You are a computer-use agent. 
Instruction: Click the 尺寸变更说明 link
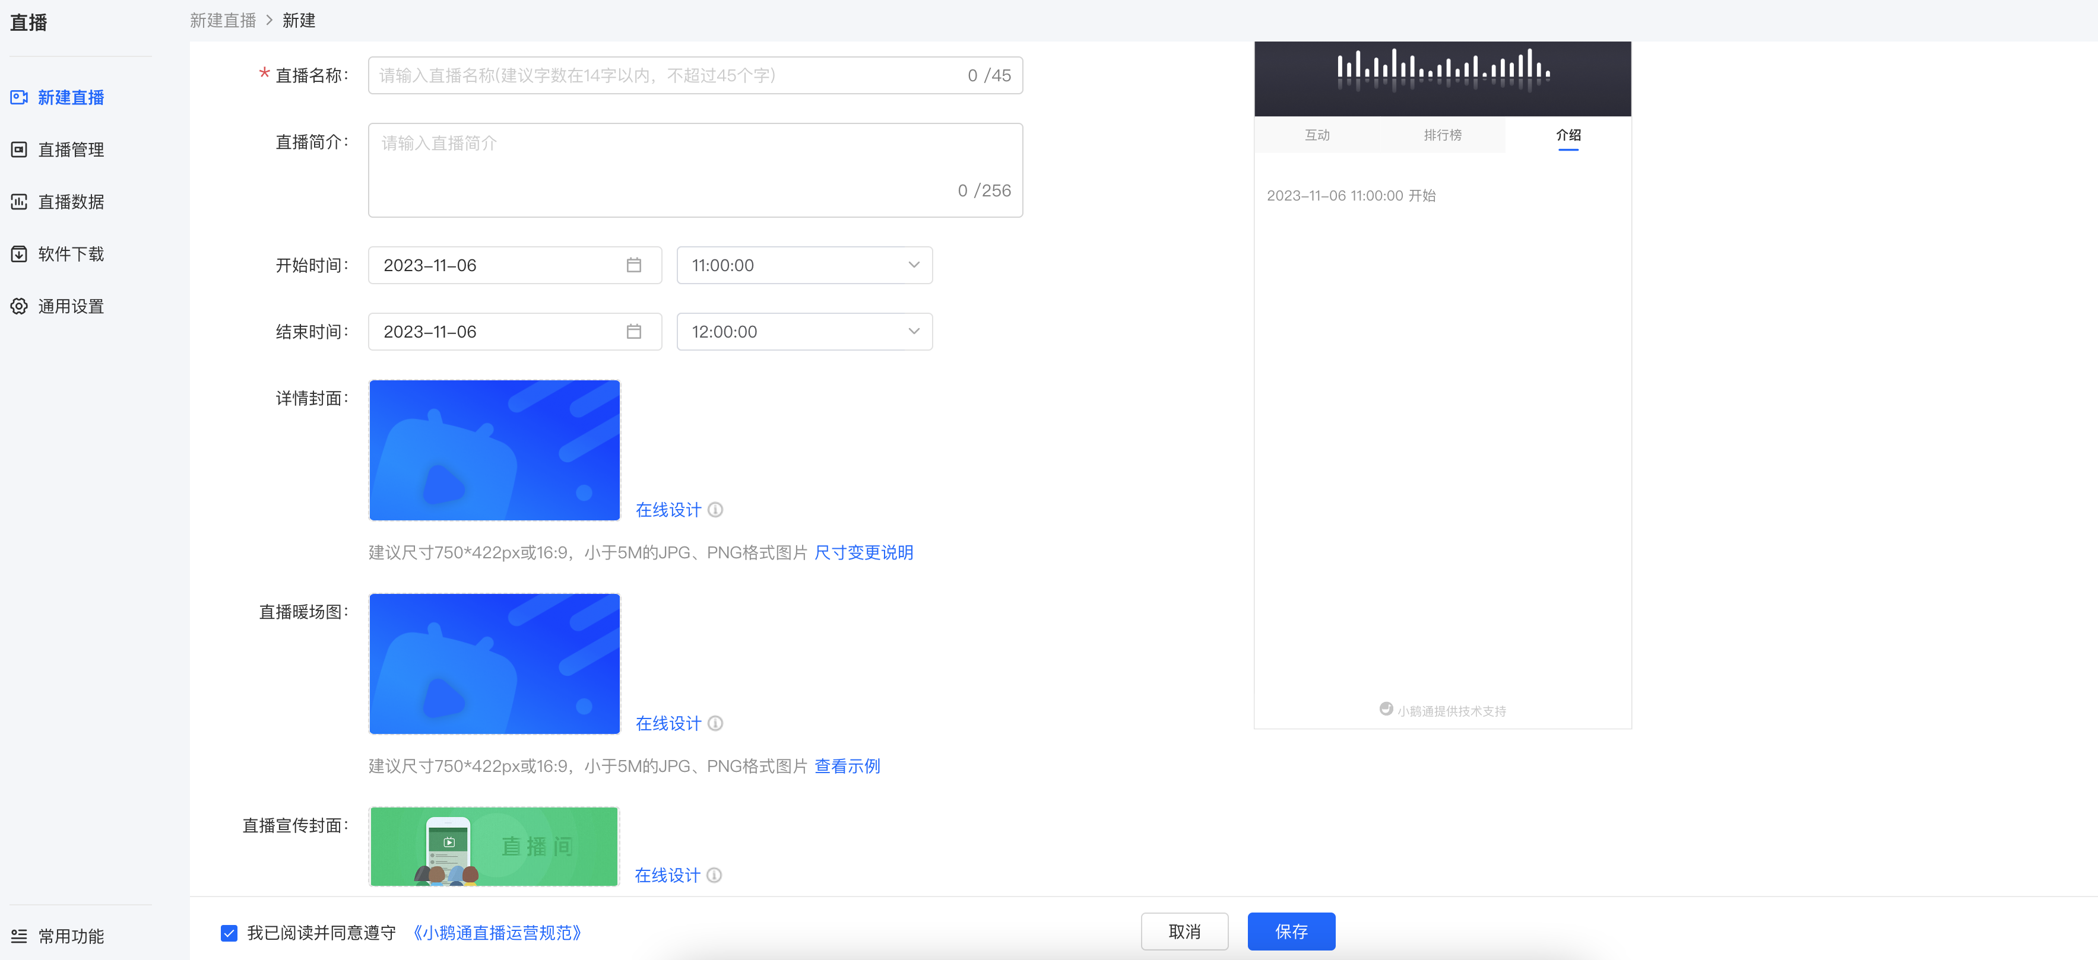click(863, 553)
